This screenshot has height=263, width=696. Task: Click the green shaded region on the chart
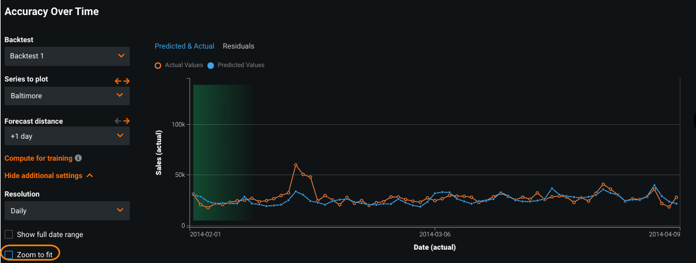pos(221,151)
